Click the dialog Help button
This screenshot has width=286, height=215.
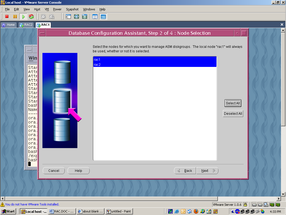[78, 170]
